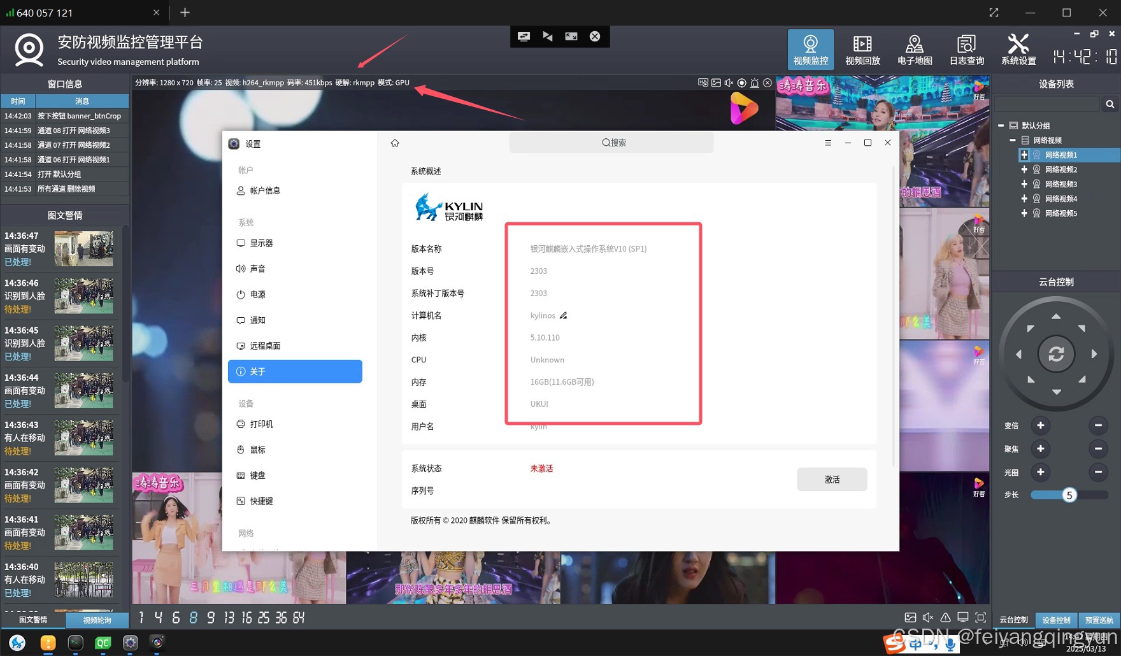This screenshot has height=656, width=1121.
Task: Click the search magnifier in device list
Action: (x=1110, y=104)
